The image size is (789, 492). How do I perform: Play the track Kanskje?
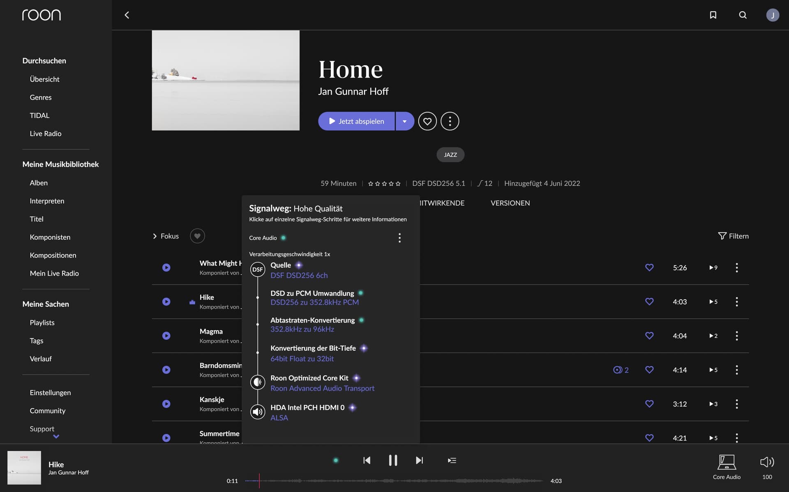pyautogui.click(x=166, y=404)
